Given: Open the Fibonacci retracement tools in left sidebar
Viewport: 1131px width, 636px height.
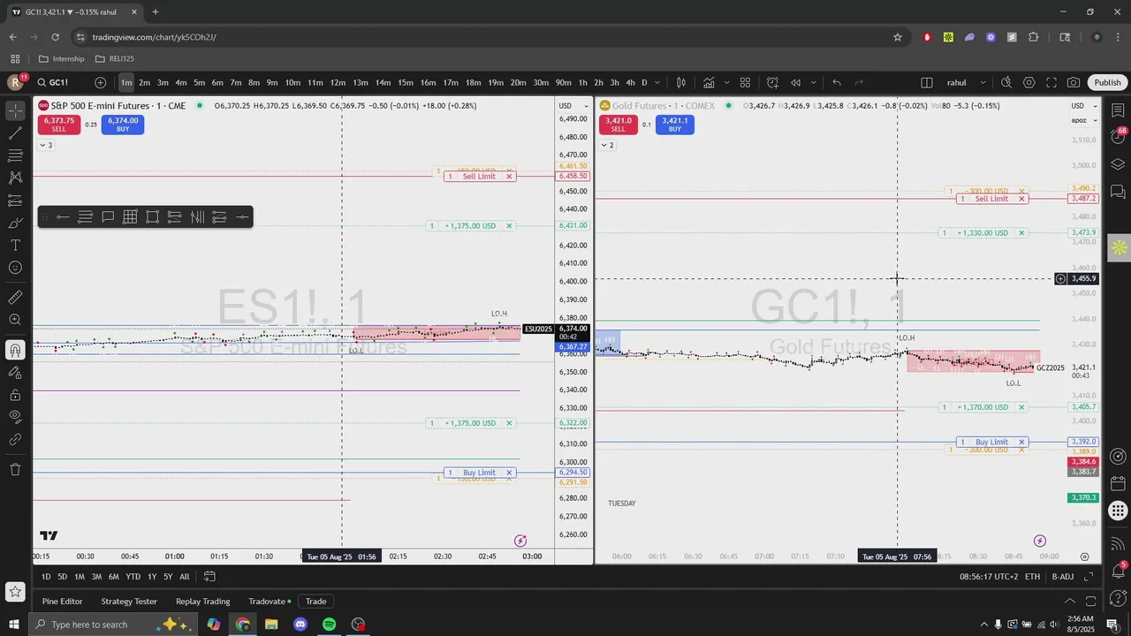Looking at the screenshot, I should tap(15, 155).
